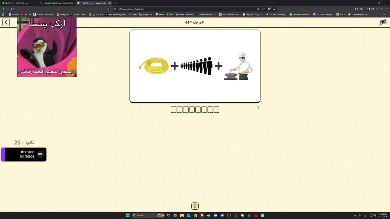This screenshot has height=219, width=390.
Task: Switch to the Jawlah games tab
Action: 57,3
